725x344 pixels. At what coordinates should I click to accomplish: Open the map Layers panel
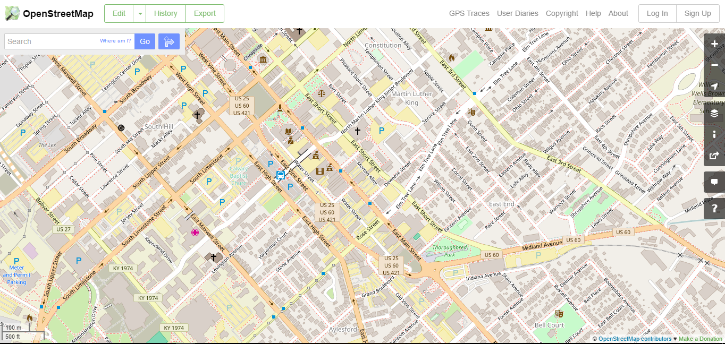[x=714, y=113]
